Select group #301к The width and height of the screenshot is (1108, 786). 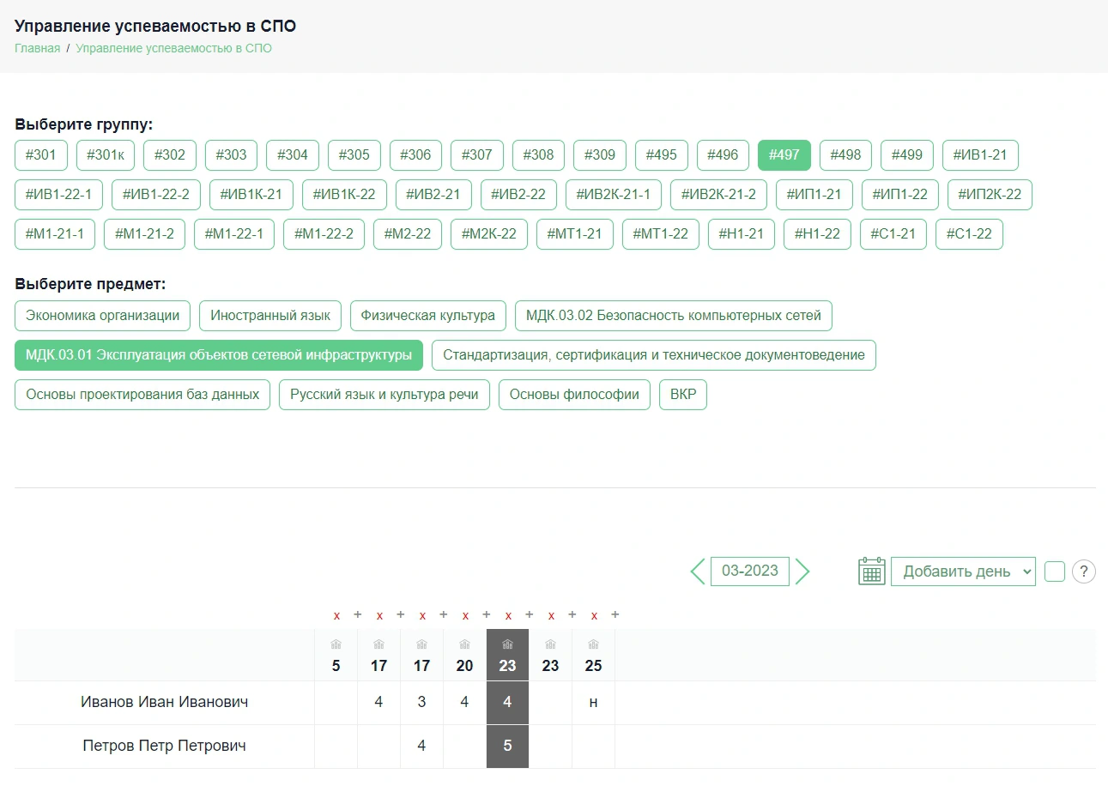[x=106, y=155]
